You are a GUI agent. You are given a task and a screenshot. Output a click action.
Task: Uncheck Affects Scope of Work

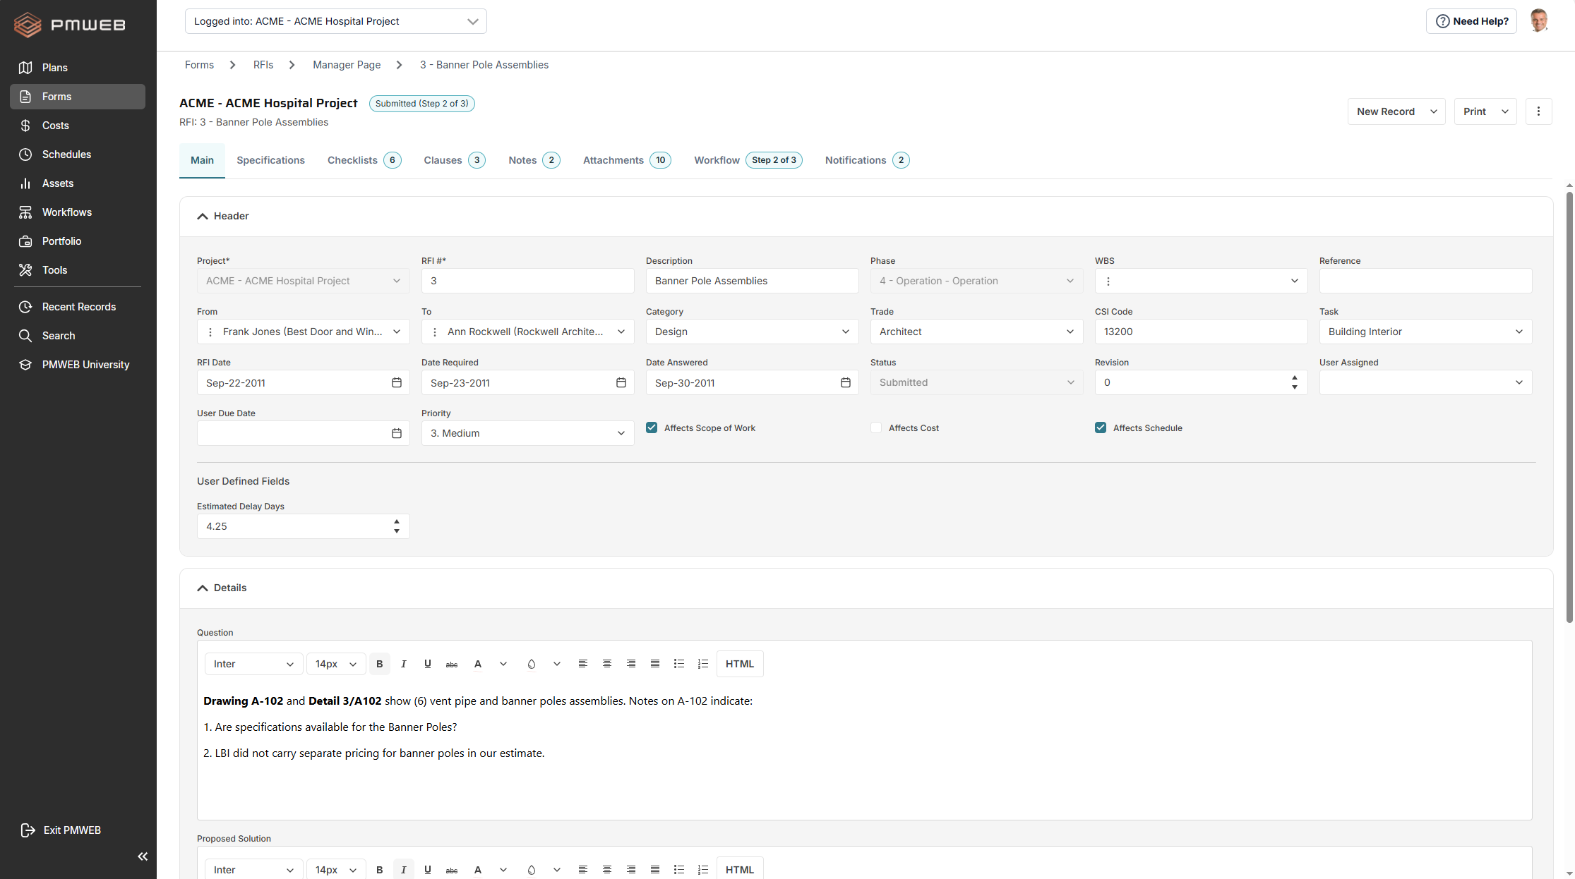651,428
